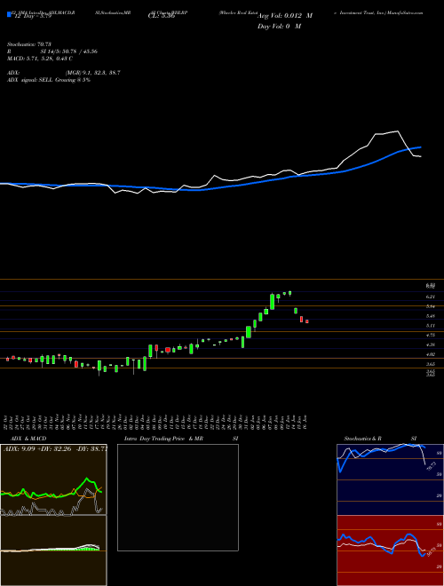Click the 'SI 14/3: 30.78 / 45.56' reading

point(68,51)
